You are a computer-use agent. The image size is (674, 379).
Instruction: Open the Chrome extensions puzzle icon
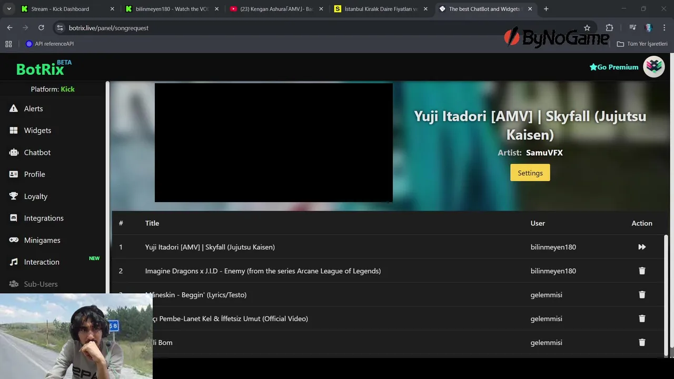click(x=609, y=28)
